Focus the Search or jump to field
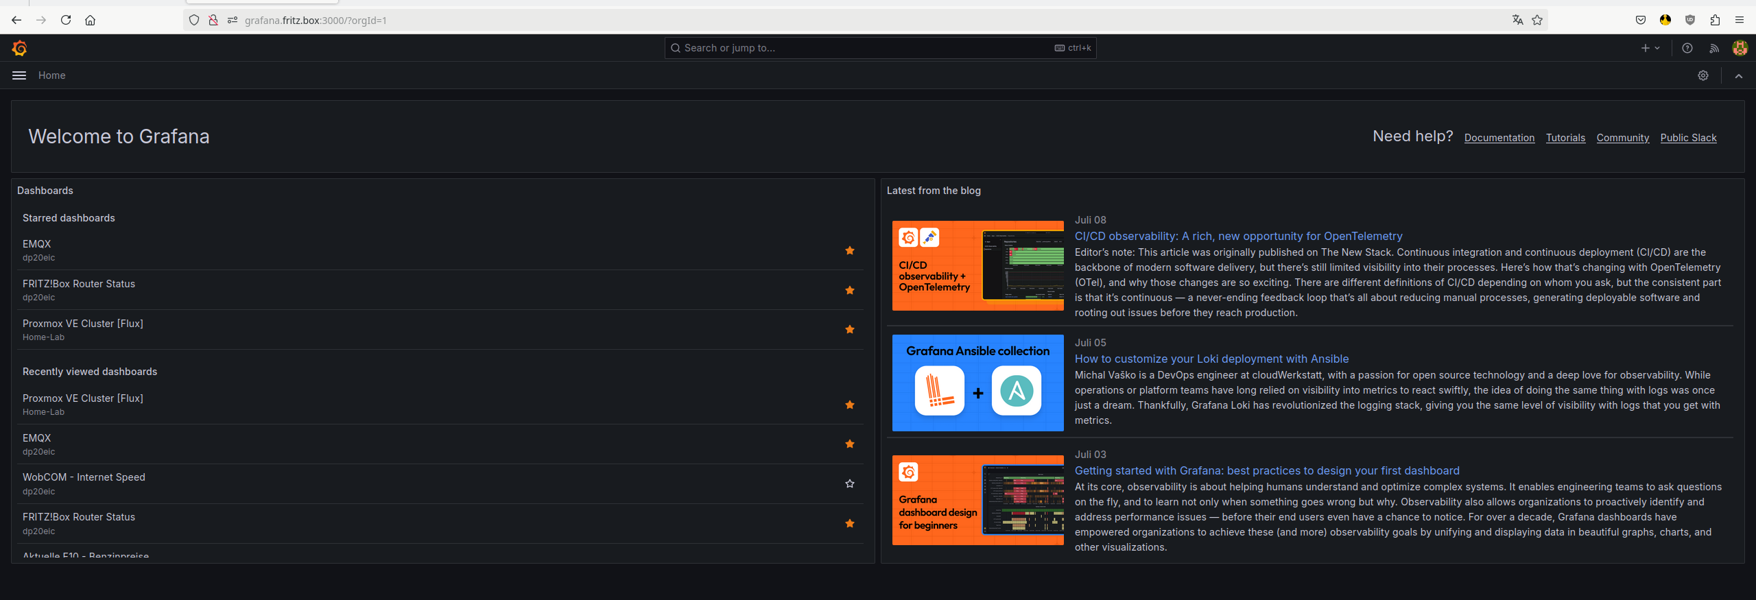The width and height of the screenshot is (1756, 600). click(880, 48)
